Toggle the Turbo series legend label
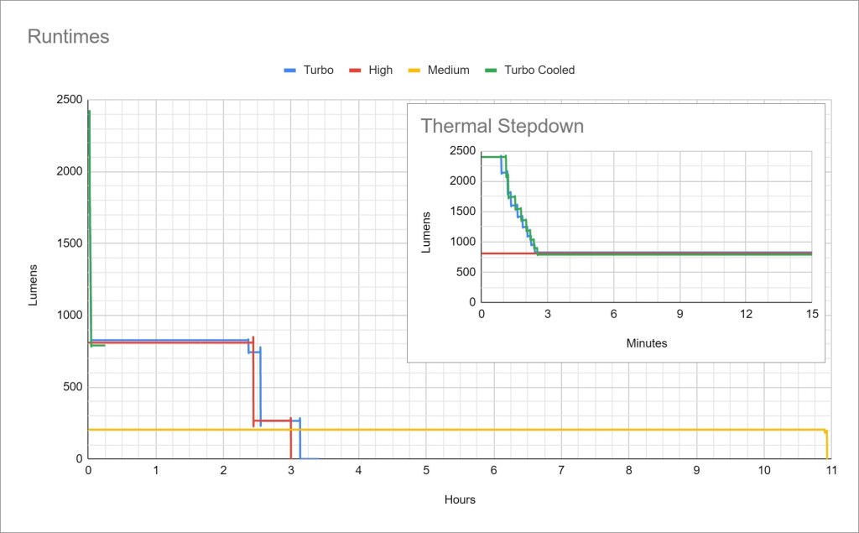 (x=319, y=71)
